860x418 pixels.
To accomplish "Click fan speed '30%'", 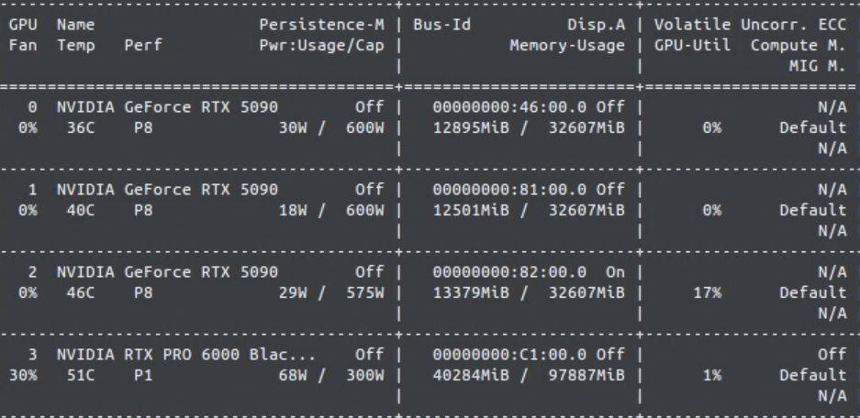I will (x=23, y=375).
